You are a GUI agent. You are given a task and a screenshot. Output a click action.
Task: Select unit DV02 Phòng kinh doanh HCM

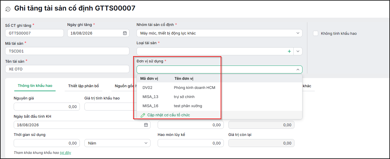coord(220,87)
